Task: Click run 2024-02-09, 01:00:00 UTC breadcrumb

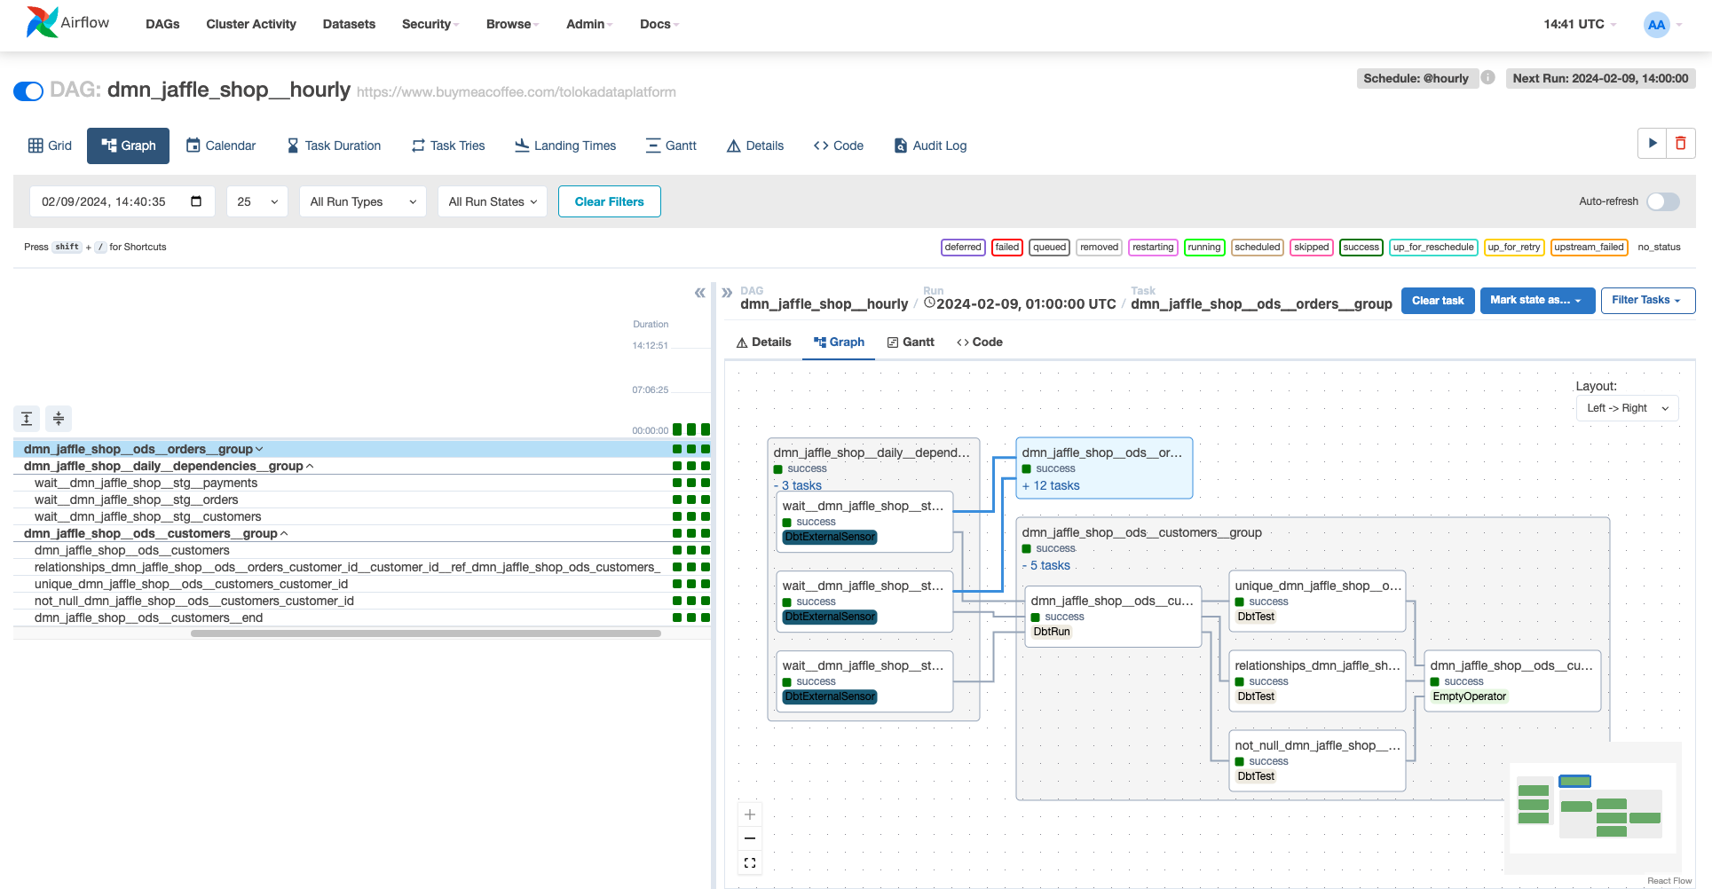Action: tap(1020, 303)
